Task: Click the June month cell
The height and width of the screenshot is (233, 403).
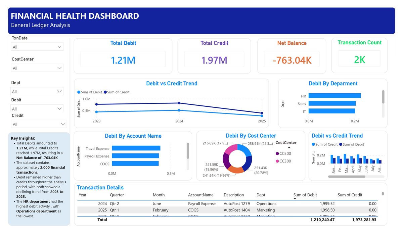Action: coord(157,203)
